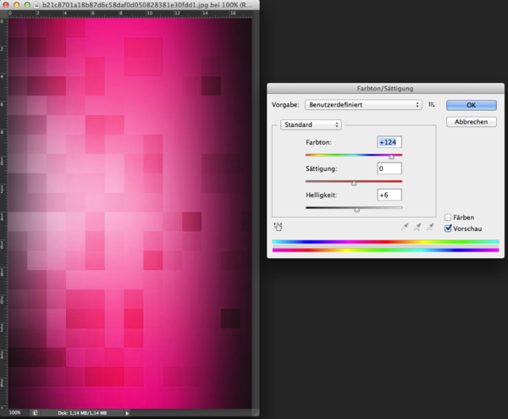Image resolution: width=508 pixels, height=419 pixels.
Task: Click the Farbton slider handle
Action: 391,157
